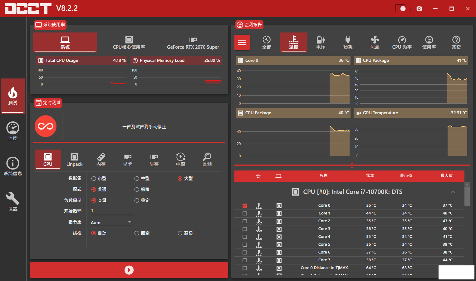Open the 系统信息 system info section
Image resolution: width=476 pixels, height=281 pixels.
pos(13,166)
